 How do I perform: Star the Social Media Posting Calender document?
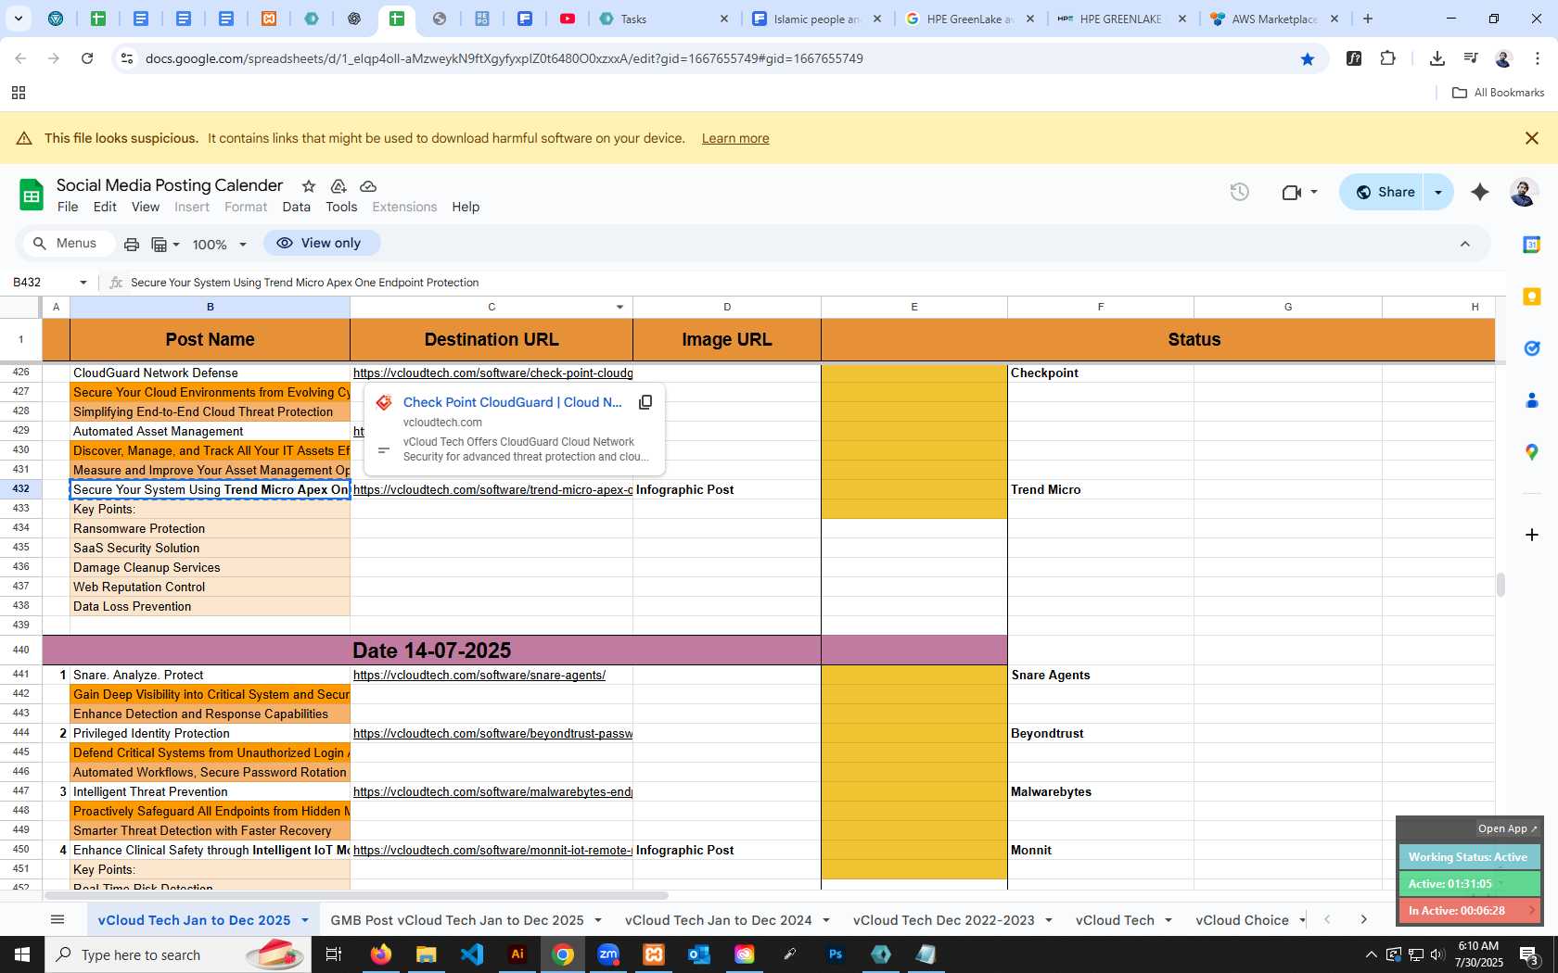pos(309,186)
